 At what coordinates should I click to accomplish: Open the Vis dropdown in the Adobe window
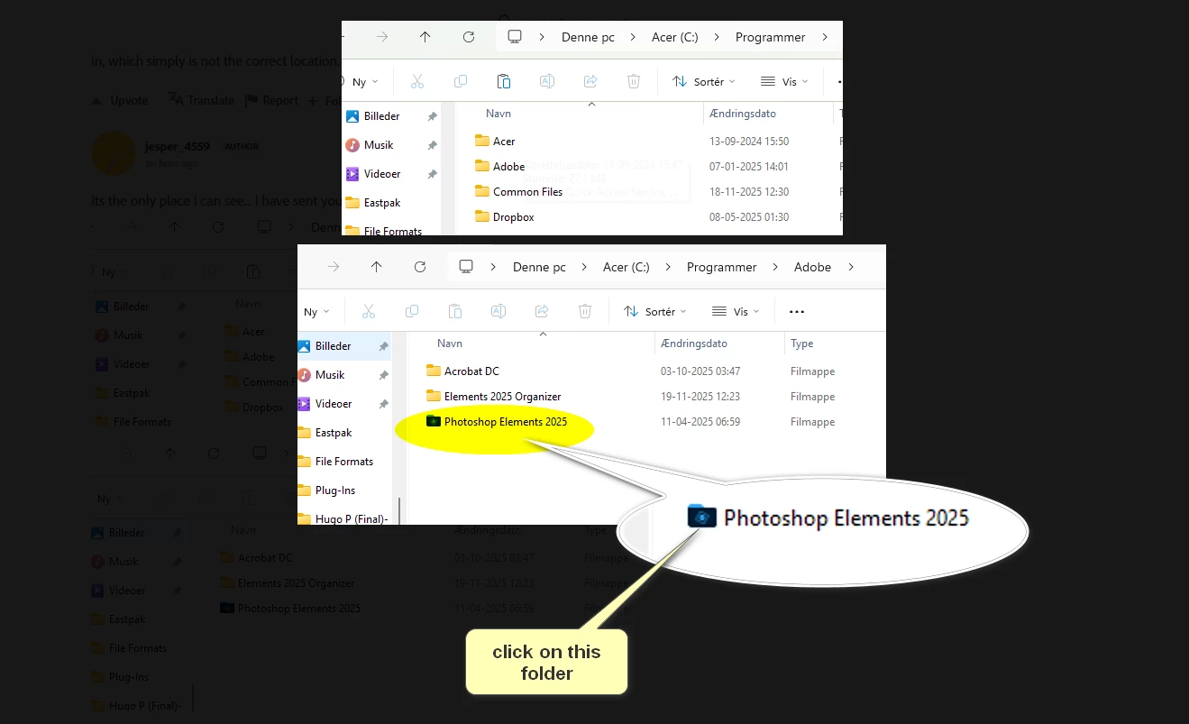click(x=736, y=312)
